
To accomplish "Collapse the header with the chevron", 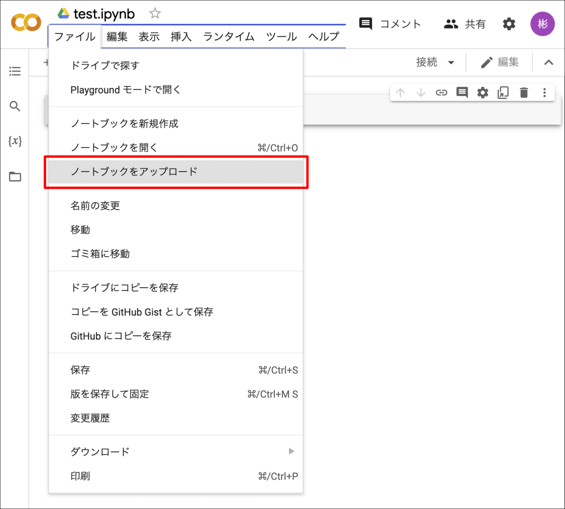I will click(549, 62).
